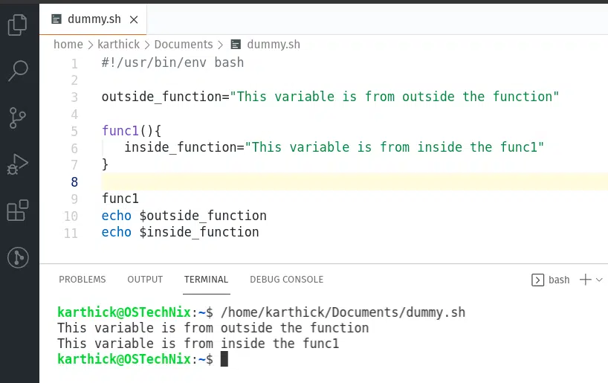Open the Search view icon
Image resolution: width=608 pixels, height=383 pixels.
pos(18,71)
